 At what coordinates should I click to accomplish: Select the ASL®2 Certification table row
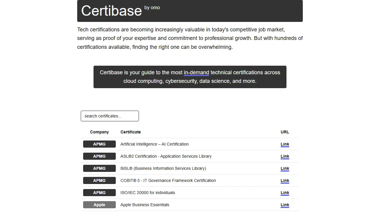(190, 156)
